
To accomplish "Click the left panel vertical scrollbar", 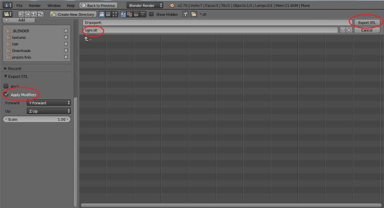I will (x=76, y=152).
